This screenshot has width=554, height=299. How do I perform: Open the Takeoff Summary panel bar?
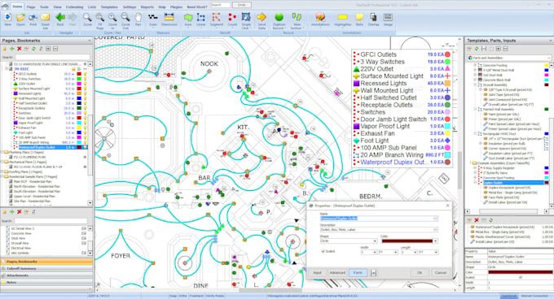coord(46,268)
